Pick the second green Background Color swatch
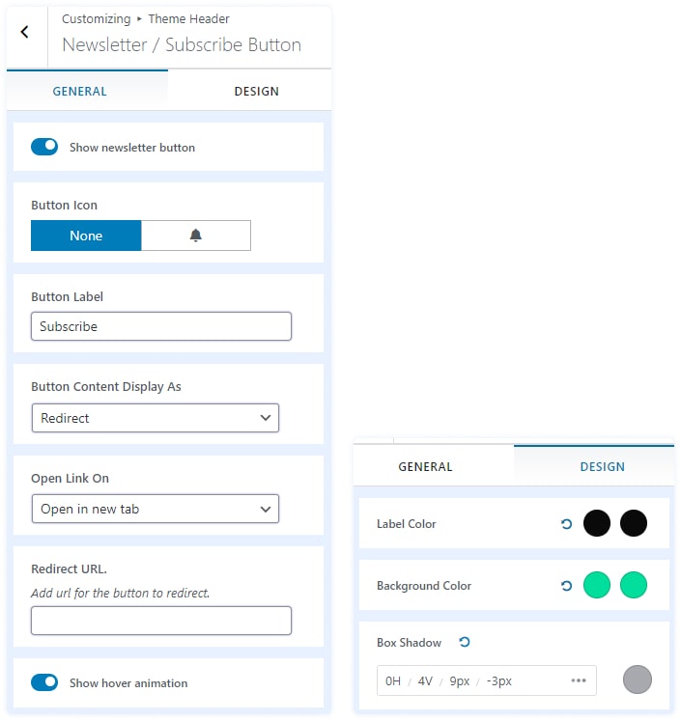This screenshot has height=721, width=681. click(x=634, y=585)
